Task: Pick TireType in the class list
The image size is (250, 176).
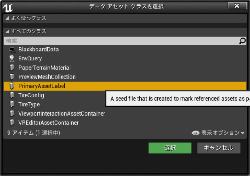Action: [x=55, y=105]
